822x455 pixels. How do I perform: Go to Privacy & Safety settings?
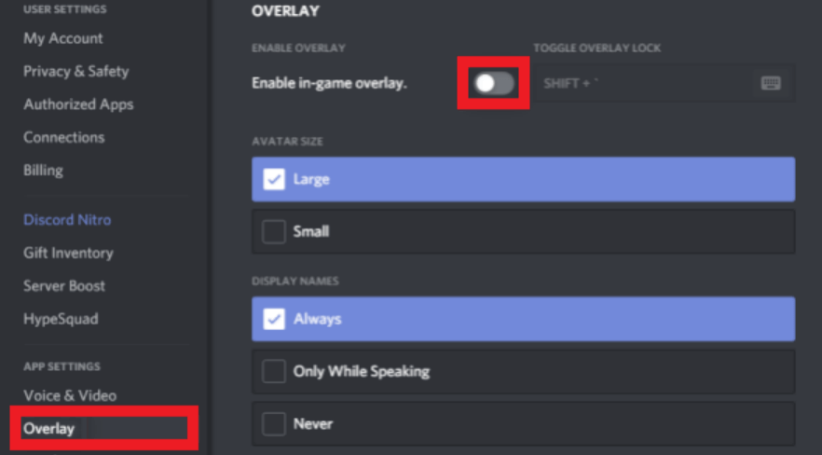tap(76, 71)
